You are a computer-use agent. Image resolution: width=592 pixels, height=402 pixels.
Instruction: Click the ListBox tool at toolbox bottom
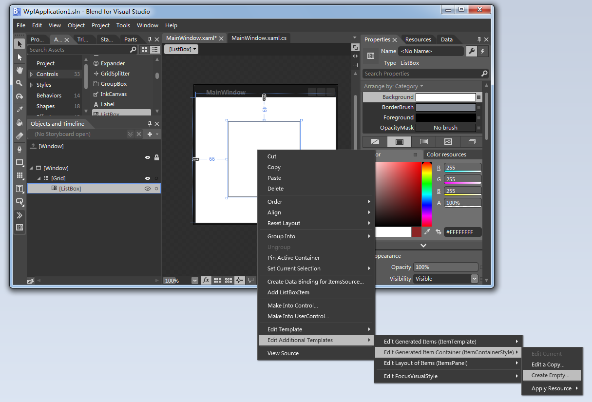click(x=19, y=228)
